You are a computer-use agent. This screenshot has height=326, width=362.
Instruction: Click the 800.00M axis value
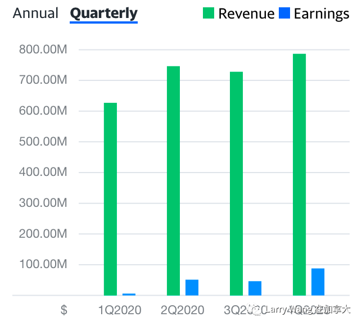43,49
